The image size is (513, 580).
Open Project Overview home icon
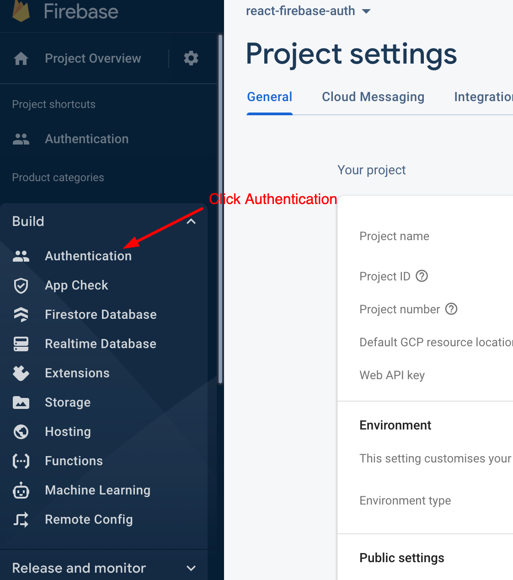point(21,59)
